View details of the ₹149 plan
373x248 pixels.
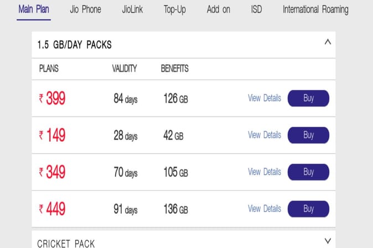click(264, 135)
